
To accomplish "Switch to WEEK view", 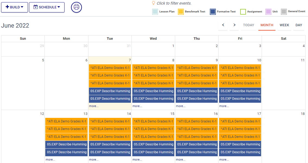I will [284, 25].
